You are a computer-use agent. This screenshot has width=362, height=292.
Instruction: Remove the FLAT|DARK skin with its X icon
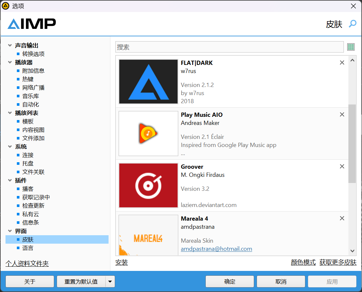[x=342, y=63]
